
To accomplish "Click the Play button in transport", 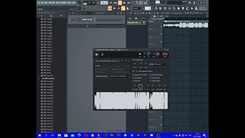I will point(89,3).
